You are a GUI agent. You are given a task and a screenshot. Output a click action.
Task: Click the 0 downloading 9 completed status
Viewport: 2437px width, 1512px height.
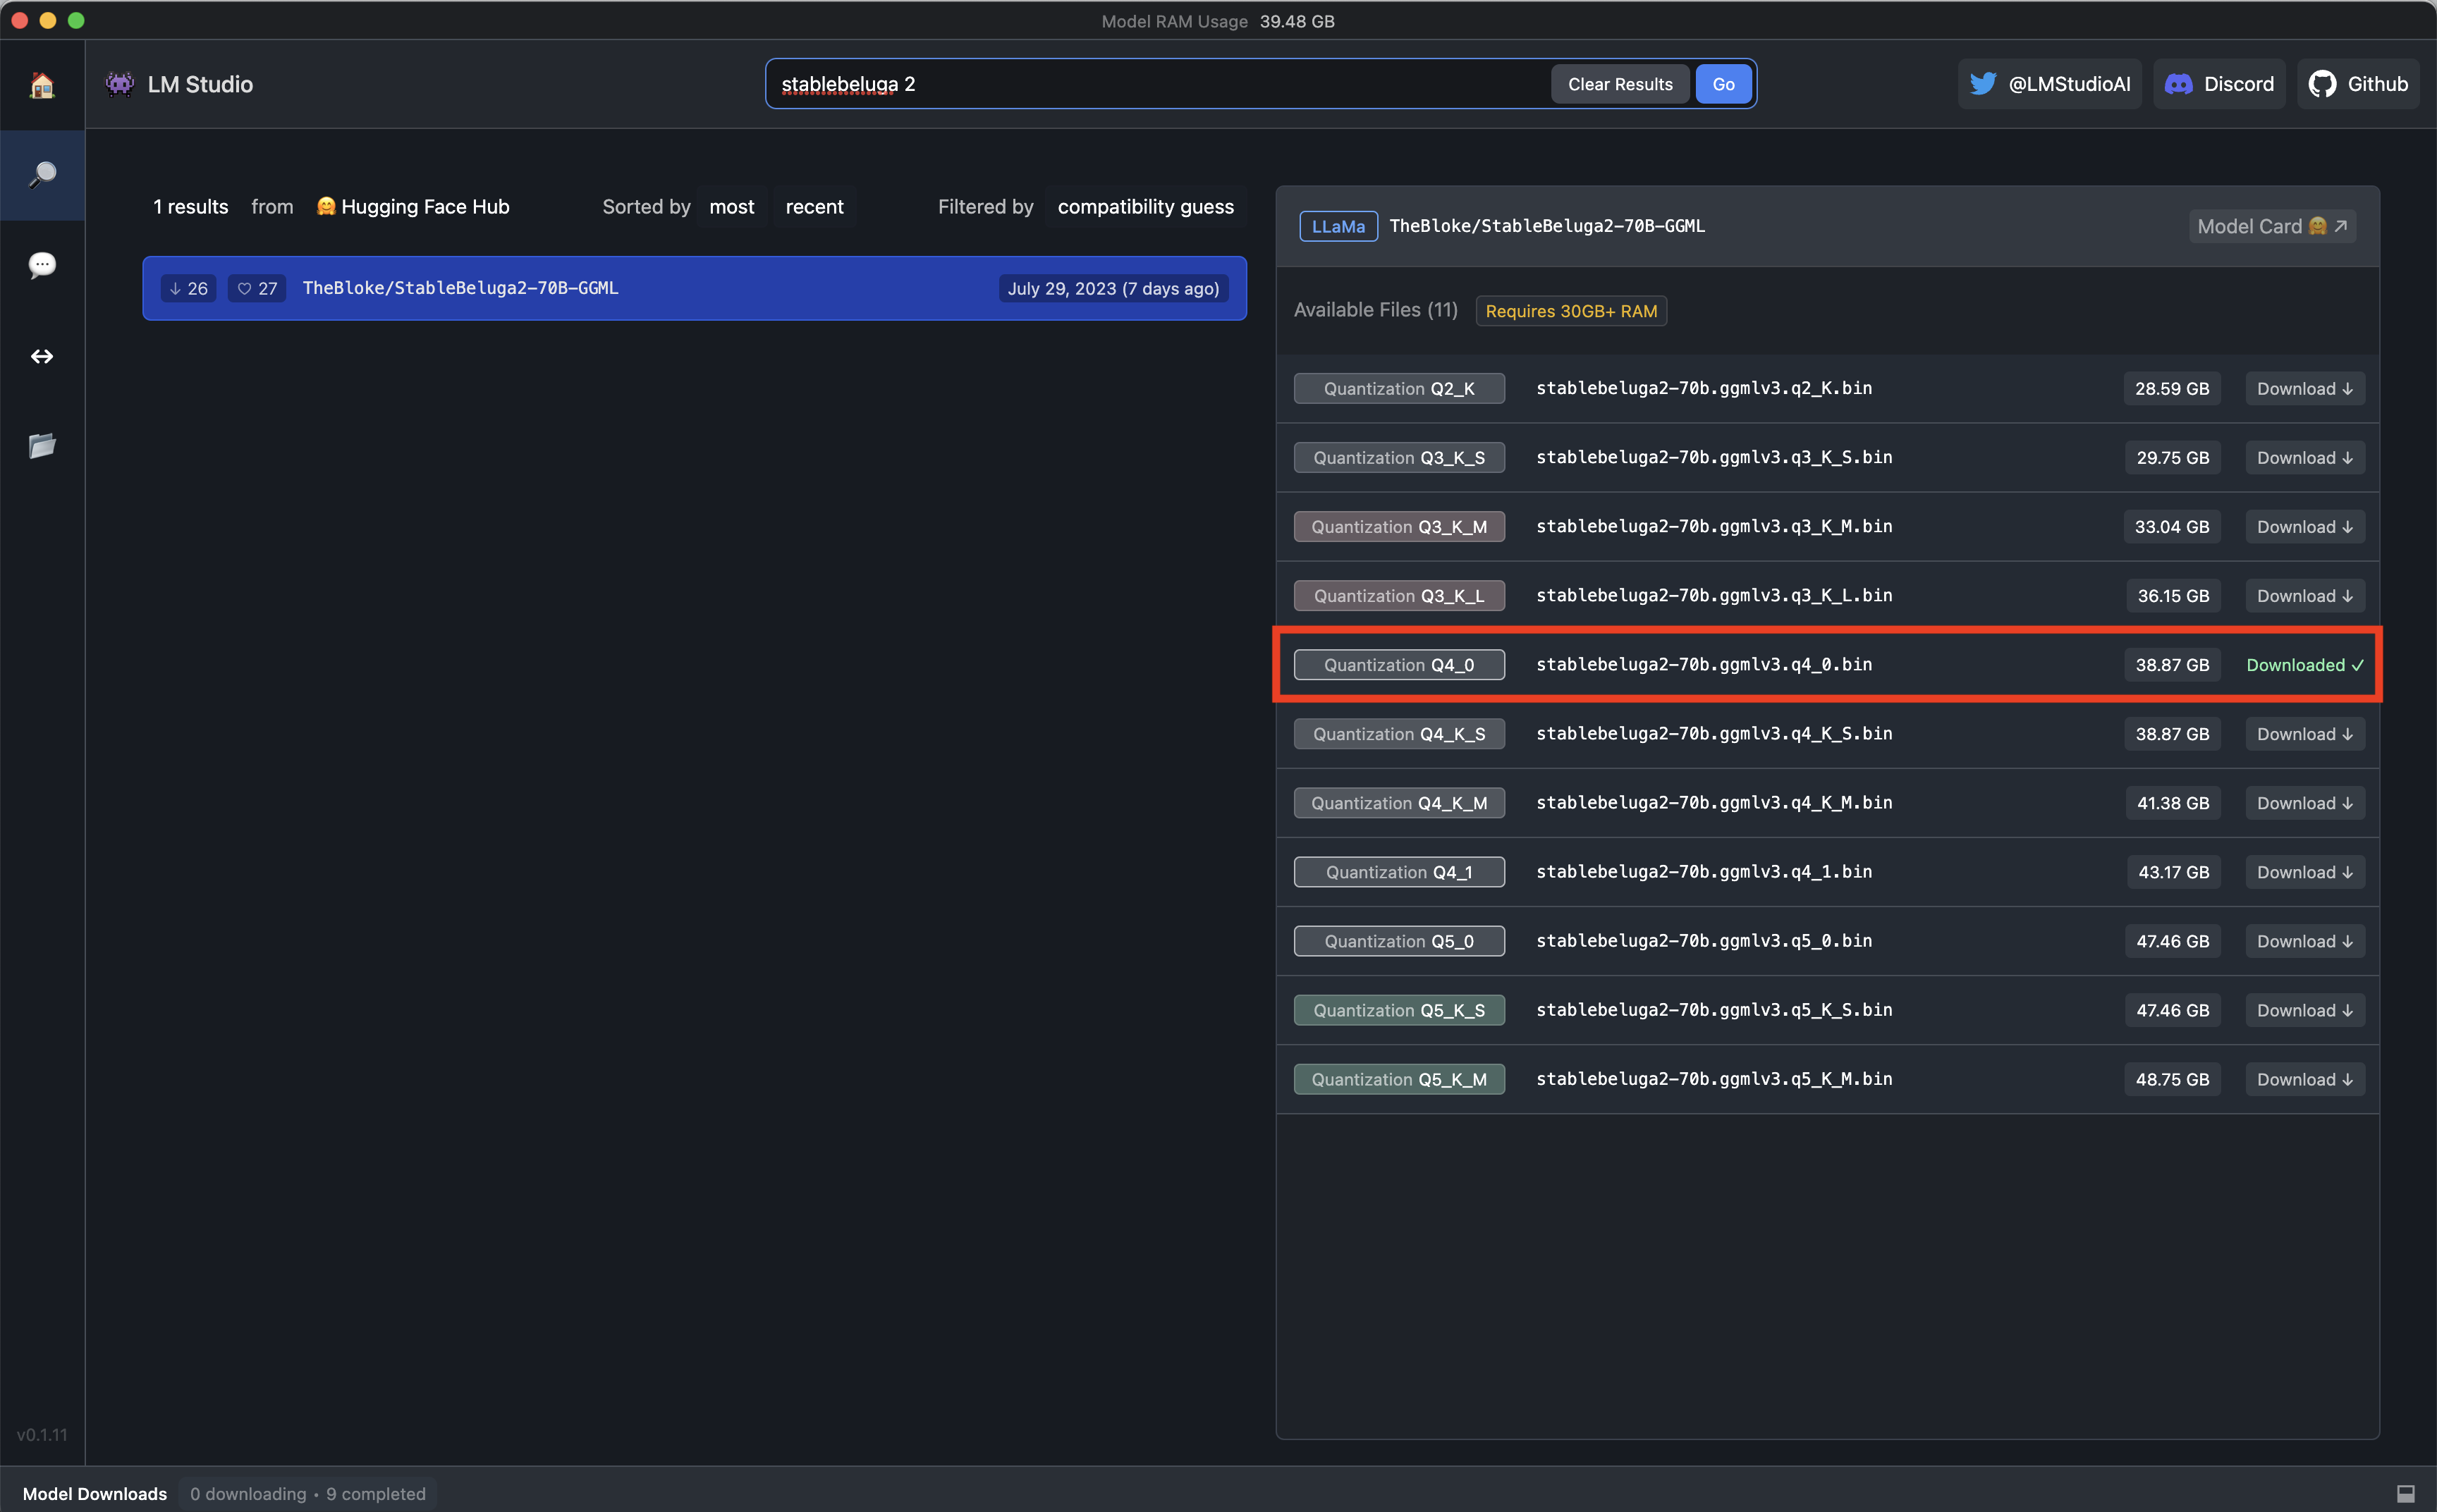click(x=308, y=1493)
